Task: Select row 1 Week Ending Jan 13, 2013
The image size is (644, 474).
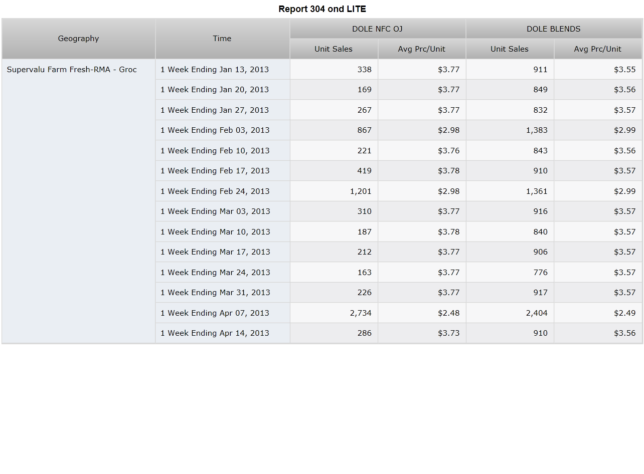Action: (x=223, y=70)
